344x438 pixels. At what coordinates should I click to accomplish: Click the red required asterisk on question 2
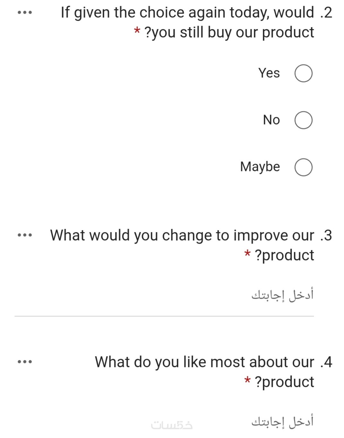[137, 31]
